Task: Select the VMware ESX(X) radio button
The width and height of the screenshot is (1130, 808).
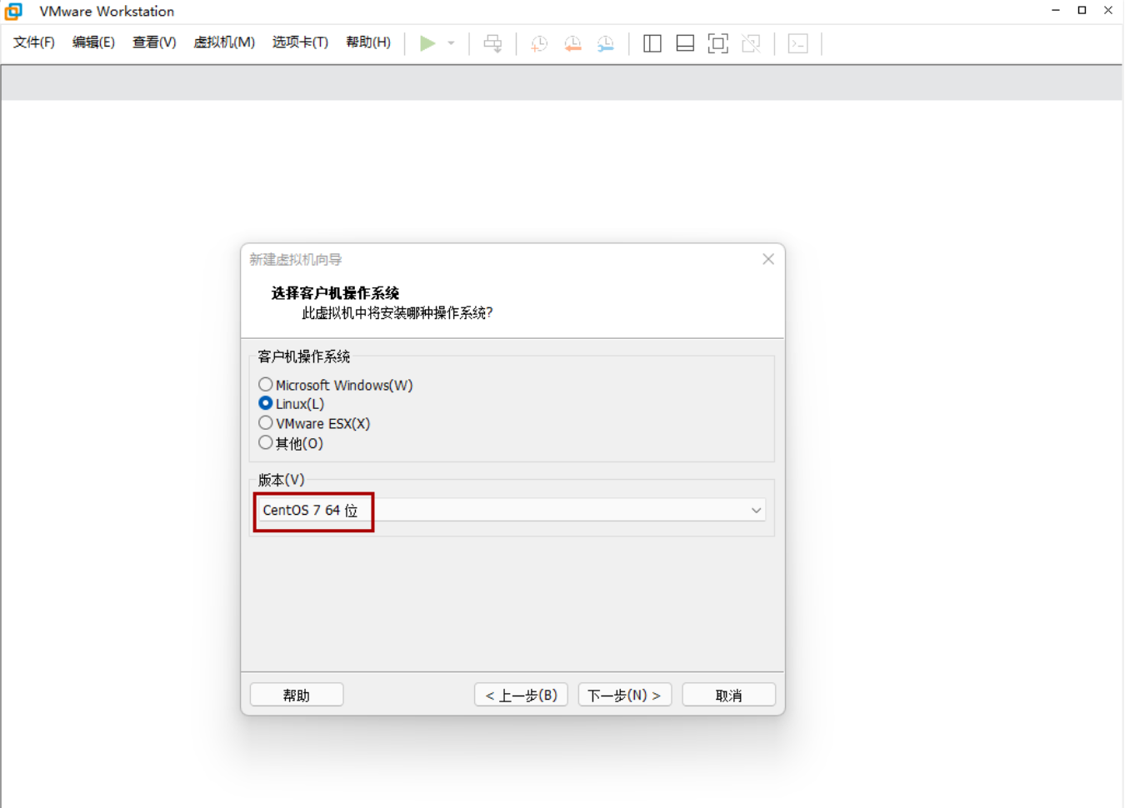Action: [265, 423]
